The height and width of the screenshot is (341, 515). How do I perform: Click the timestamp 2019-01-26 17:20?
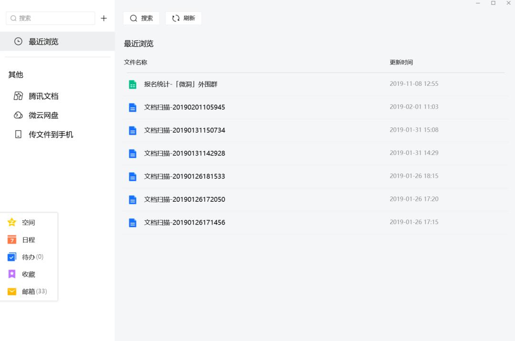click(414, 199)
